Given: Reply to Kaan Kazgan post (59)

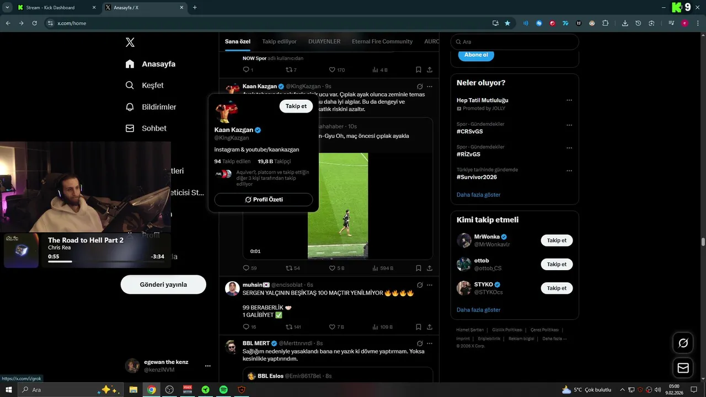Looking at the screenshot, I should 250,268.
